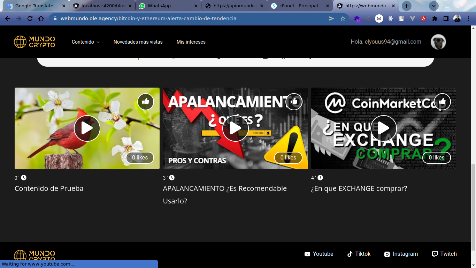Play the red bird test video
Screen dimensions: 476x268
(x=87, y=128)
